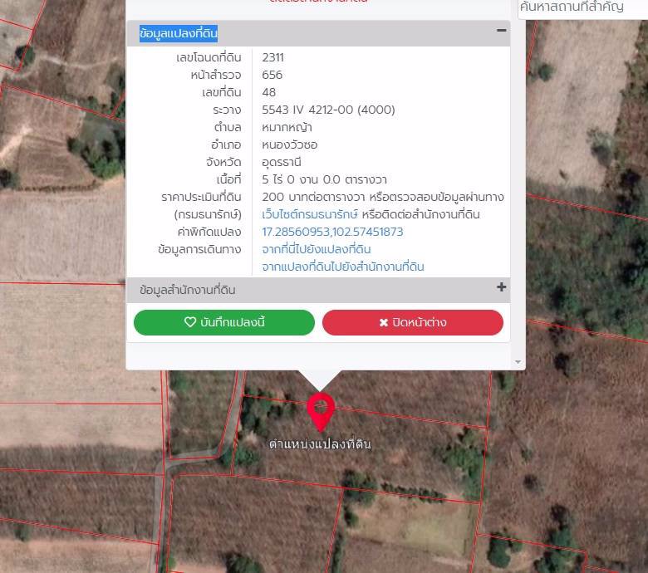Screen dimensions: 648x573
Task: Click the map sheet value 5543 IV 4212-00 (4000)
Action: (328, 110)
